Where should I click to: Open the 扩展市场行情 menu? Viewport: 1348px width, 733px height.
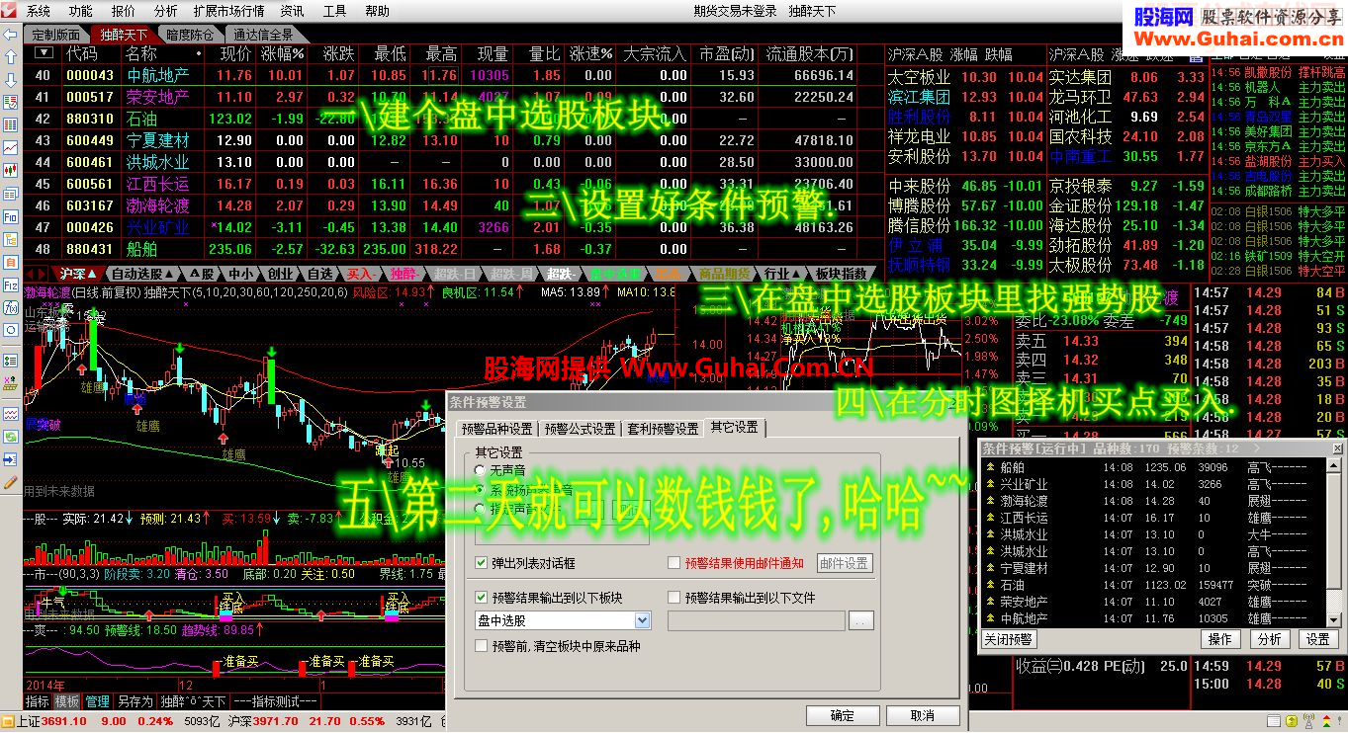229,12
